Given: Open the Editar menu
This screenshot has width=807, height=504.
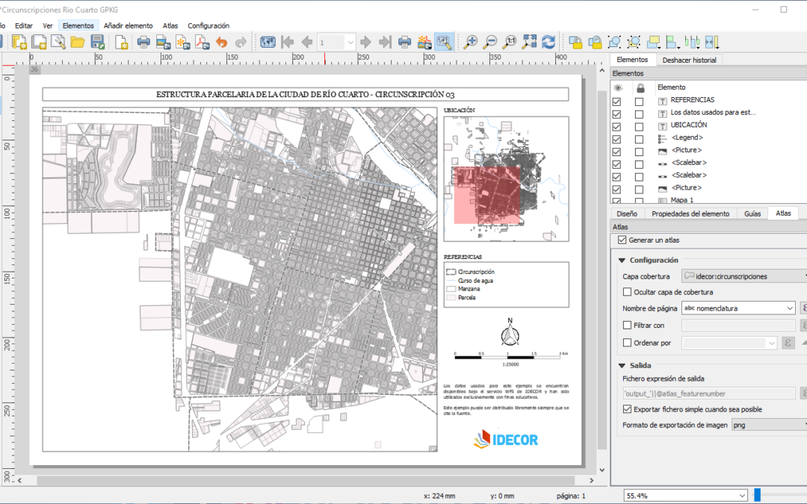Looking at the screenshot, I should pyautogui.click(x=24, y=25).
